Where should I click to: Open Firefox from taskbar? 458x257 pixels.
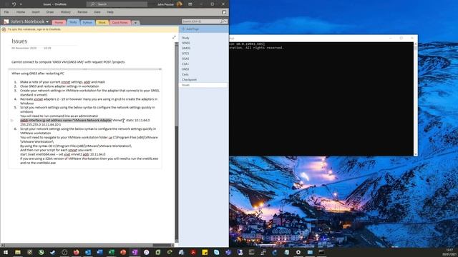77,252
